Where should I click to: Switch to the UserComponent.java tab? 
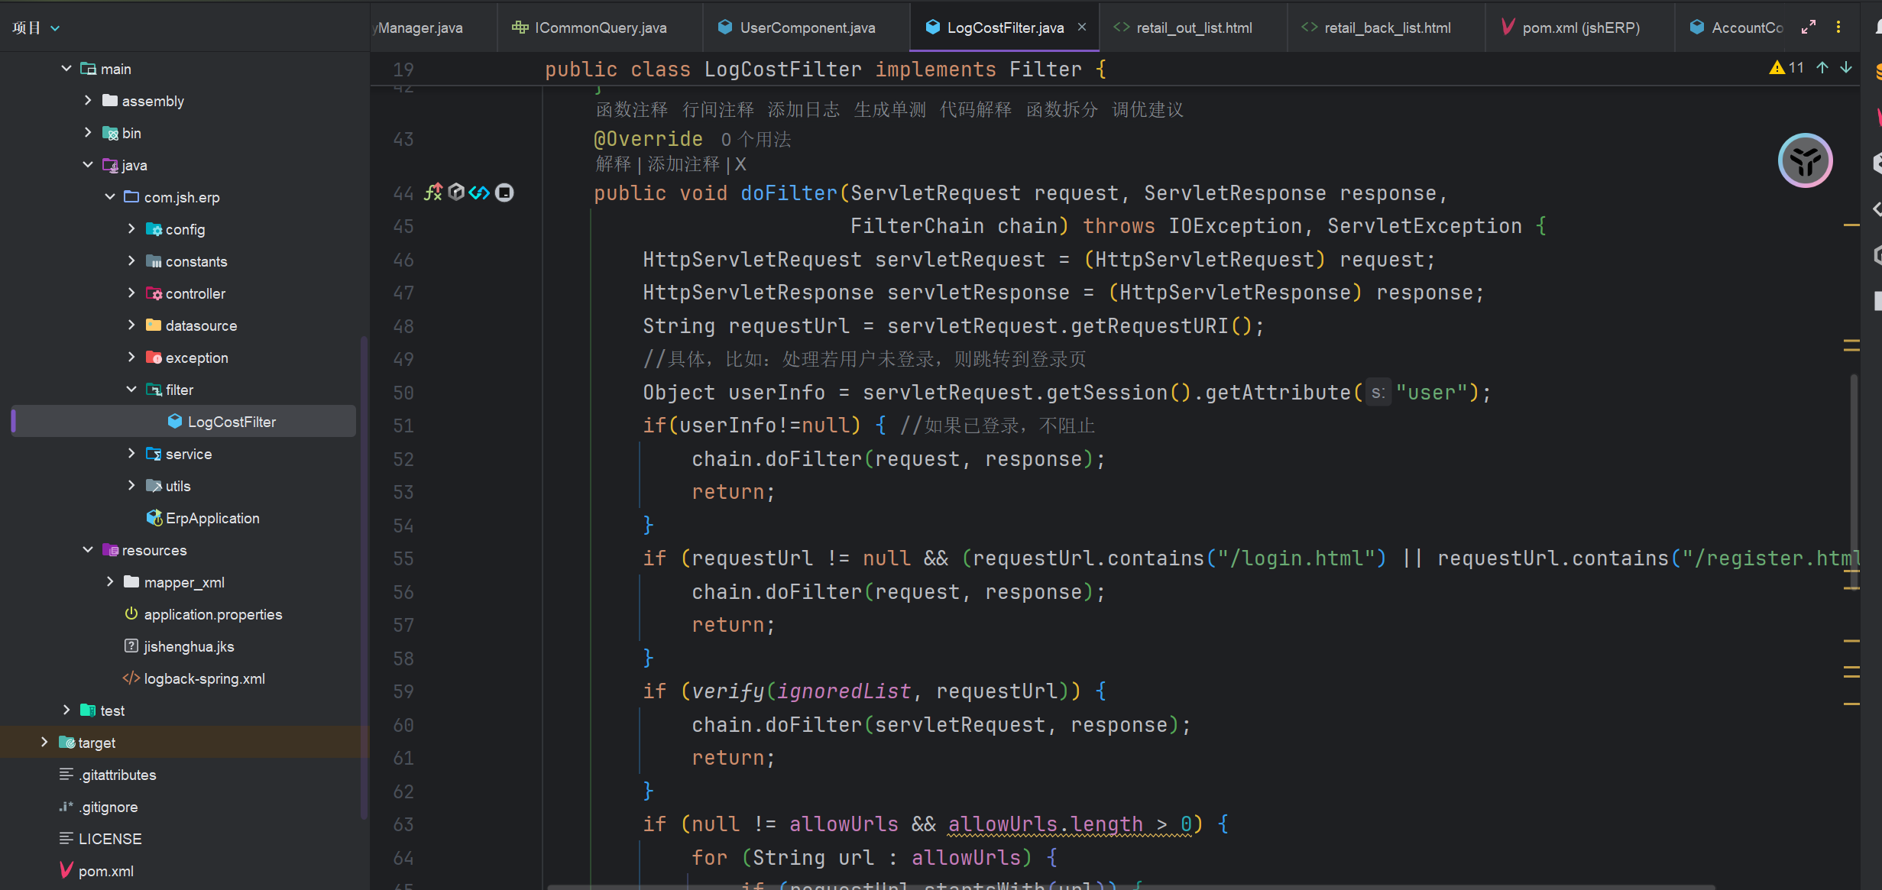click(x=807, y=28)
